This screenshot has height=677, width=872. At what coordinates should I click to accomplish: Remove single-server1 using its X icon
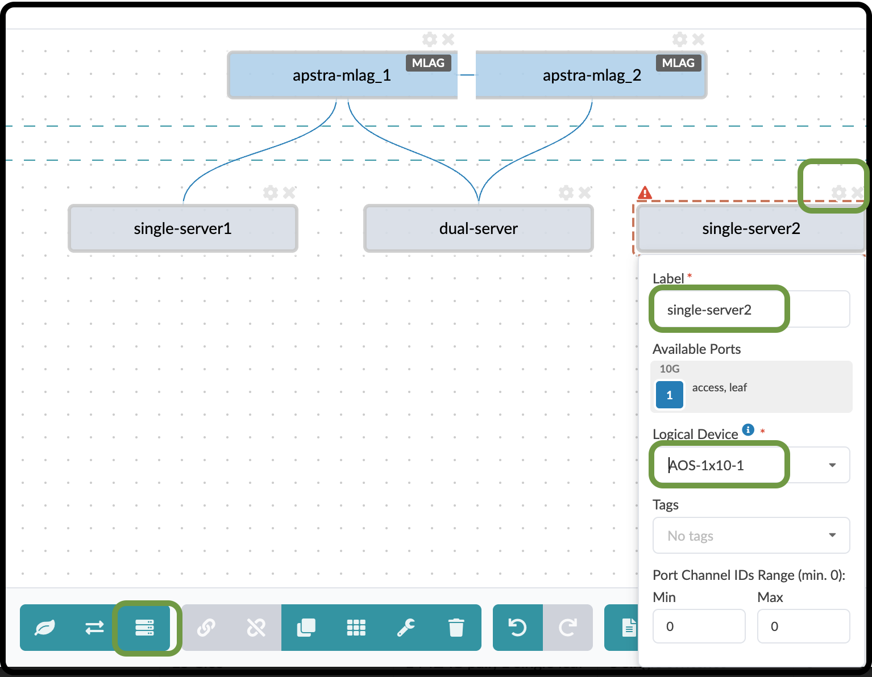click(289, 193)
